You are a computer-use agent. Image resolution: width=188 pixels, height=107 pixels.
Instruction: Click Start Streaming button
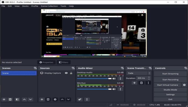(170, 74)
